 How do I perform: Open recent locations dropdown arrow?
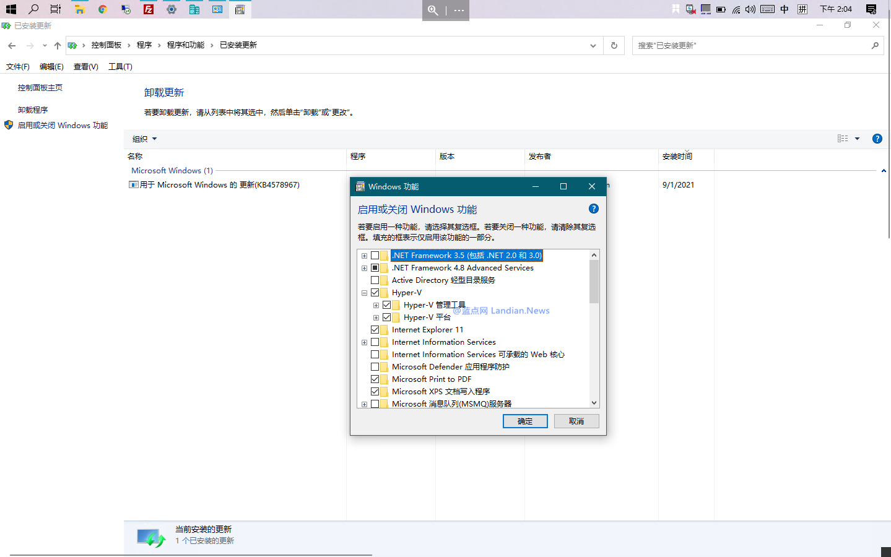(x=45, y=45)
